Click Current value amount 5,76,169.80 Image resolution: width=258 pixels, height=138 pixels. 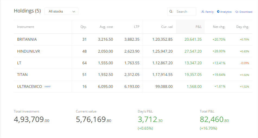93,119
